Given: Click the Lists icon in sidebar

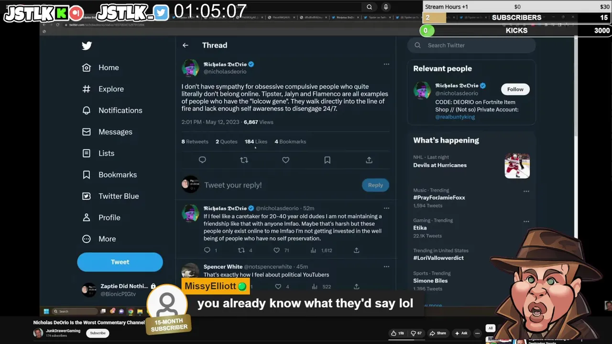Looking at the screenshot, I should (87, 153).
